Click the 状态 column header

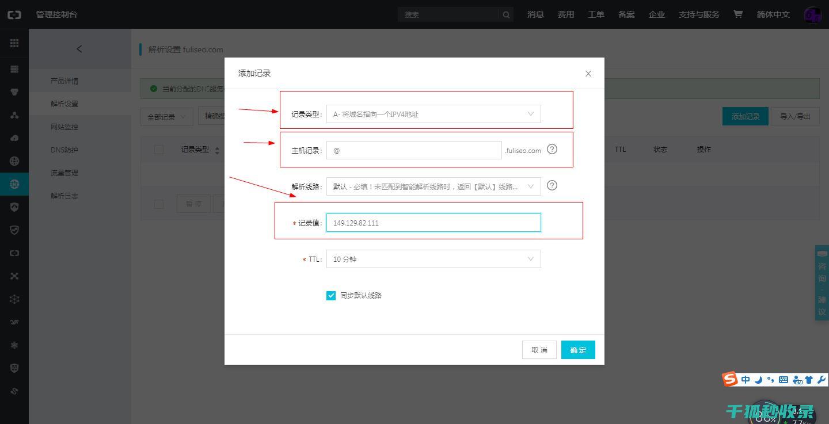pos(660,149)
